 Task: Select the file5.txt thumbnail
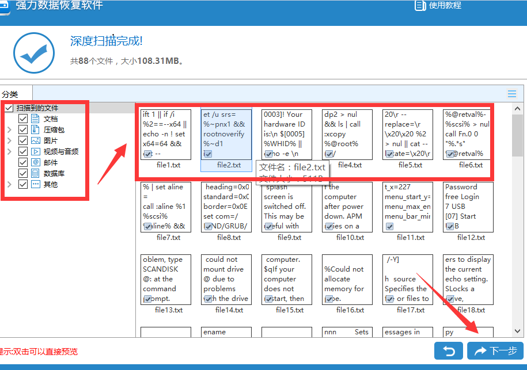[408, 135]
